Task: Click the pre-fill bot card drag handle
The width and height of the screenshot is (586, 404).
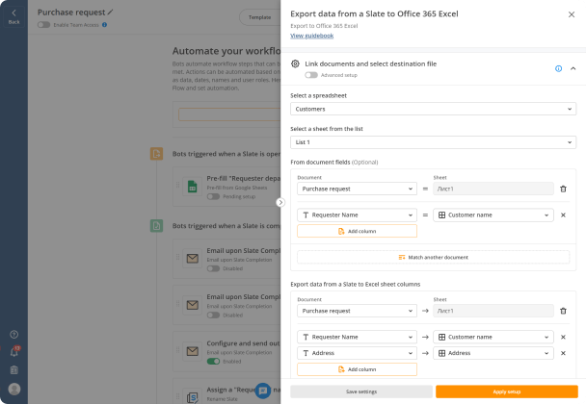Action: pos(178,185)
